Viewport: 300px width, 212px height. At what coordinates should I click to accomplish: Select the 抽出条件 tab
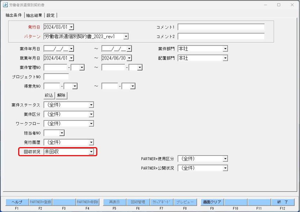tap(14, 15)
